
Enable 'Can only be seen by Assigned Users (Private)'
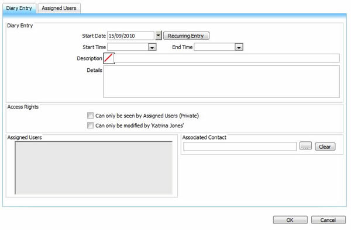(90, 116)
